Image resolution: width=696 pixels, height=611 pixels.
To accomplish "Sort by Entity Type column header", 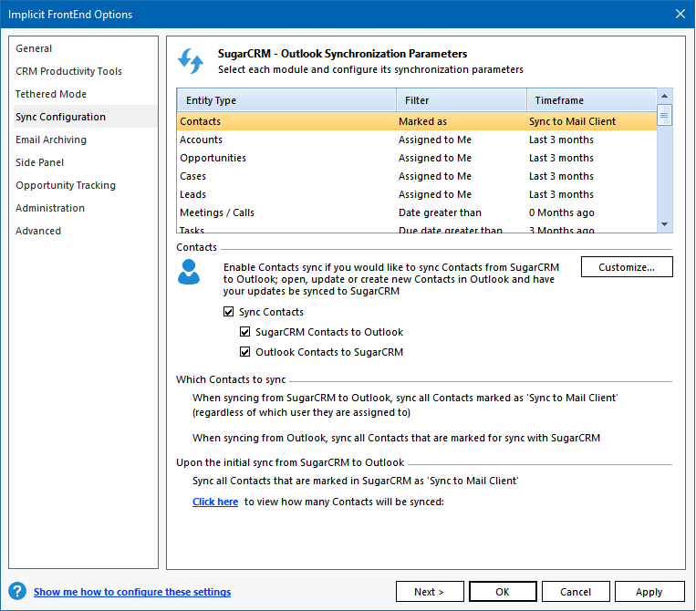I will 286,100.
